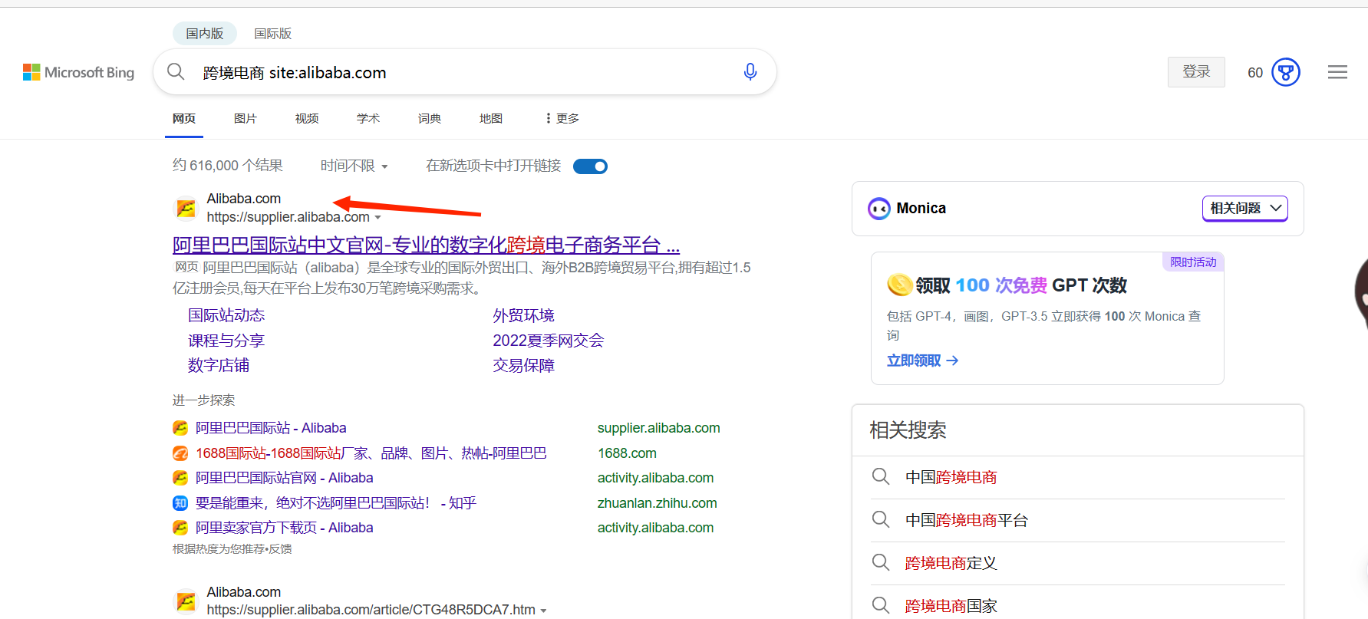Click 反馈 feedback link under recommendations

281,549
